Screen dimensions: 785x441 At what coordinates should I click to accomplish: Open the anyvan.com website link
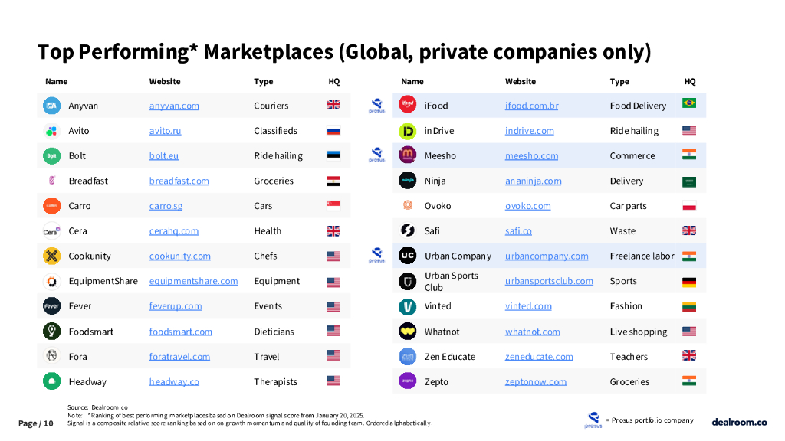(174, 106)
